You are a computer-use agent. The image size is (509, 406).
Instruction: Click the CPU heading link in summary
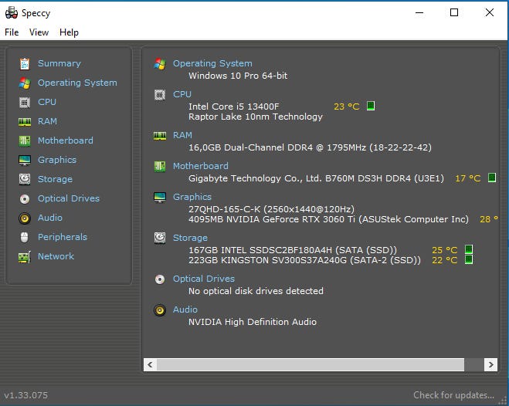click(182, 94)
